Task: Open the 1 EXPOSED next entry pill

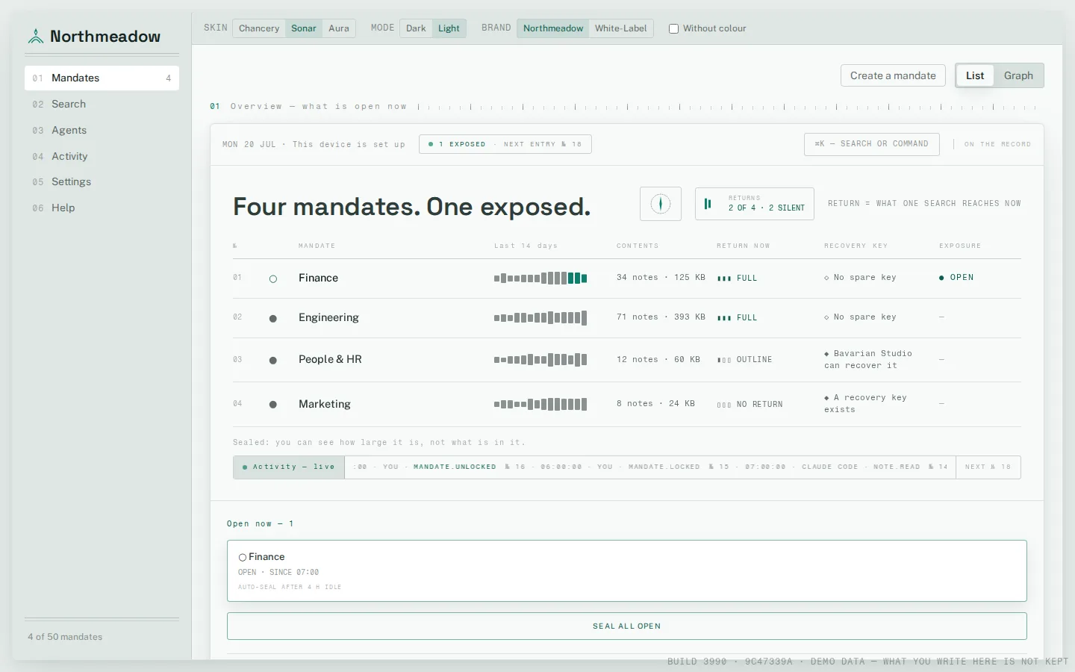Action: tap(505, 144)
